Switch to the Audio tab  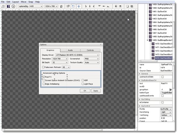click(70, 50)
